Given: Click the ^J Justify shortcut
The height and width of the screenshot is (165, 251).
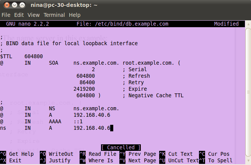Looking at the screenshot, I should (x=55, y=161).
